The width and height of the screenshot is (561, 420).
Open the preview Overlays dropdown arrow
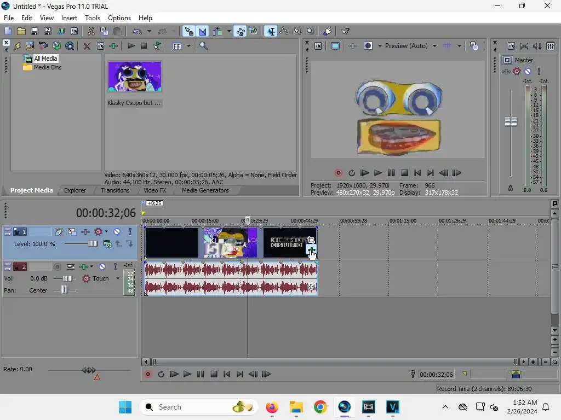pos(460,46)
